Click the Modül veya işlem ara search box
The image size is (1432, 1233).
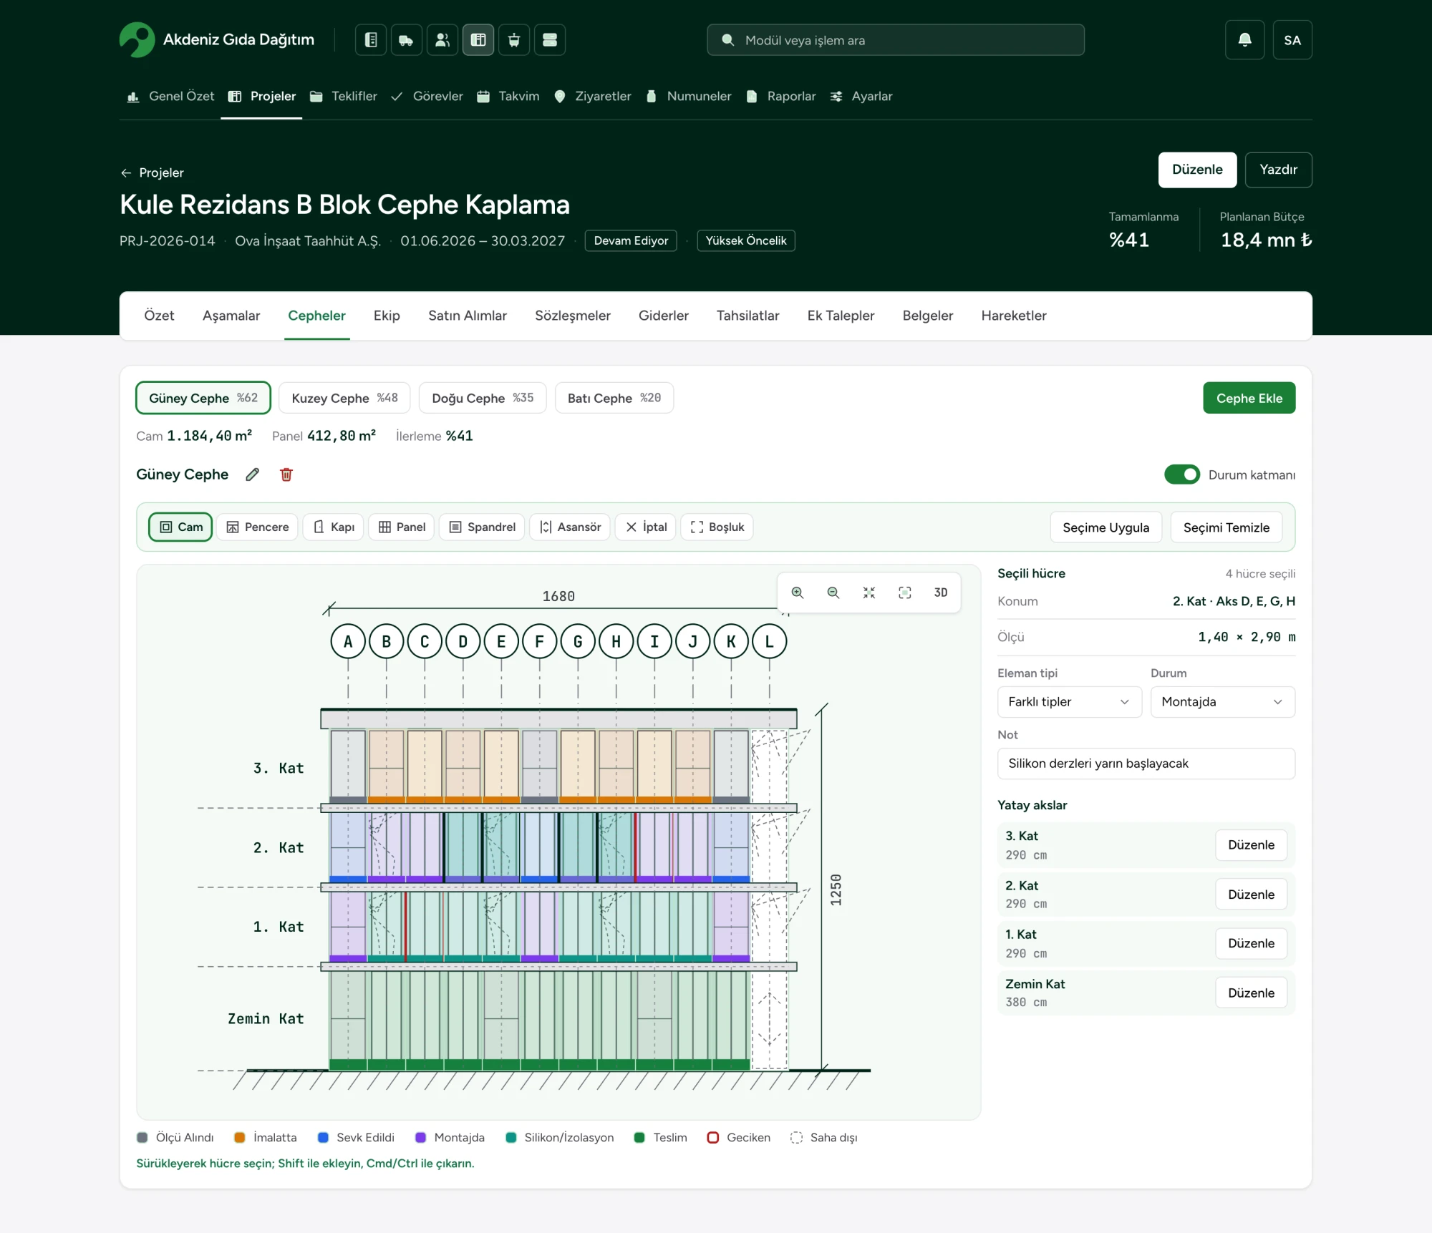[896, 40]
